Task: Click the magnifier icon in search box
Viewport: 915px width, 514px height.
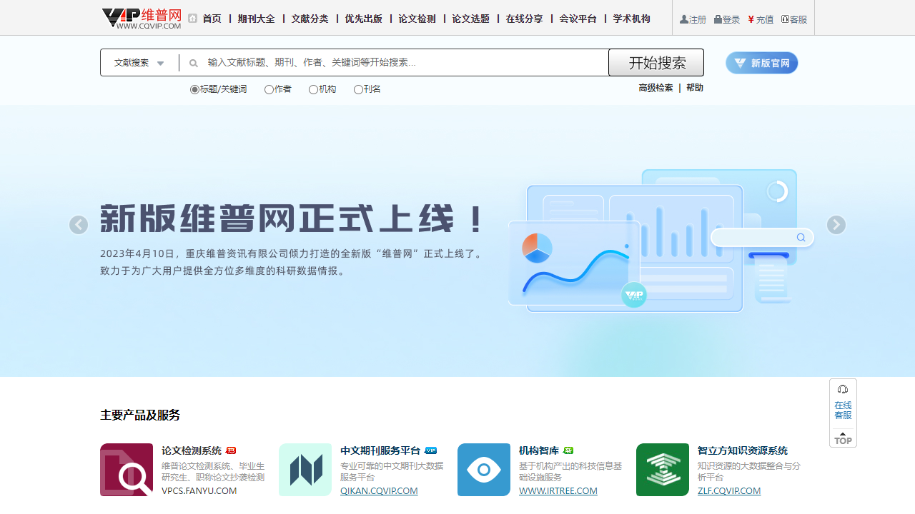Action: (193, 63)
